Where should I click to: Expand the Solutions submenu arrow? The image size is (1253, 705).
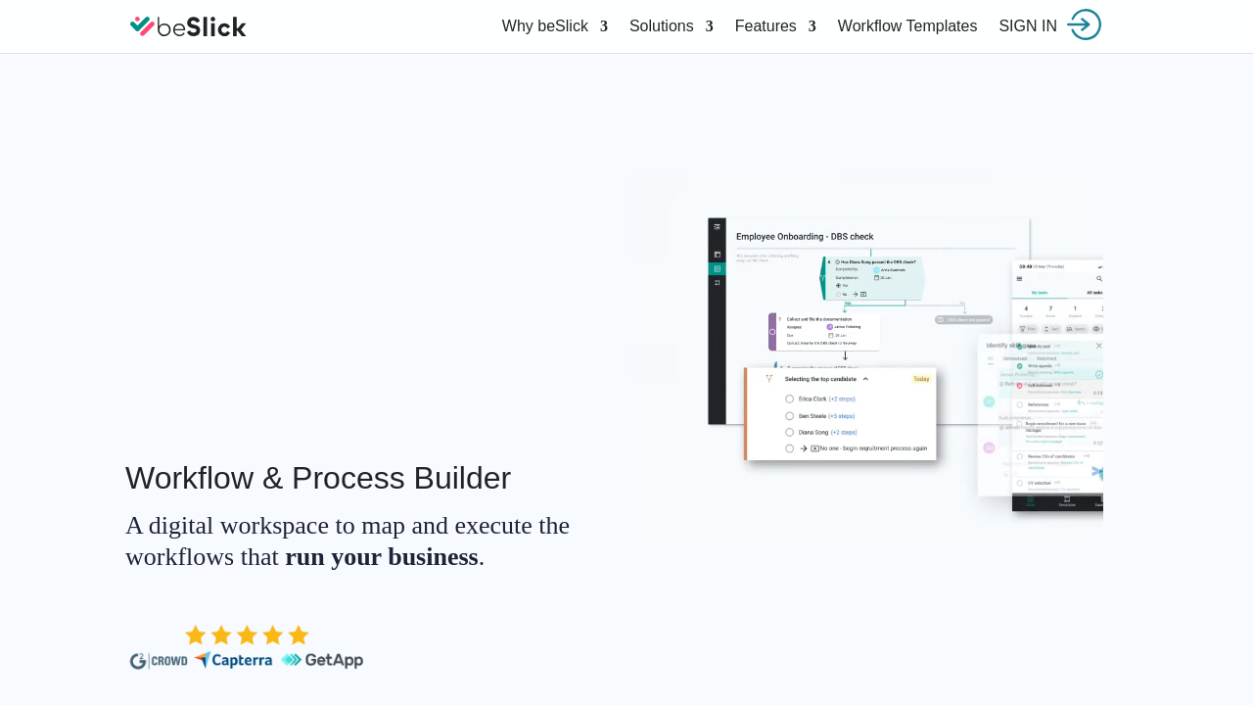pos(709,26)
